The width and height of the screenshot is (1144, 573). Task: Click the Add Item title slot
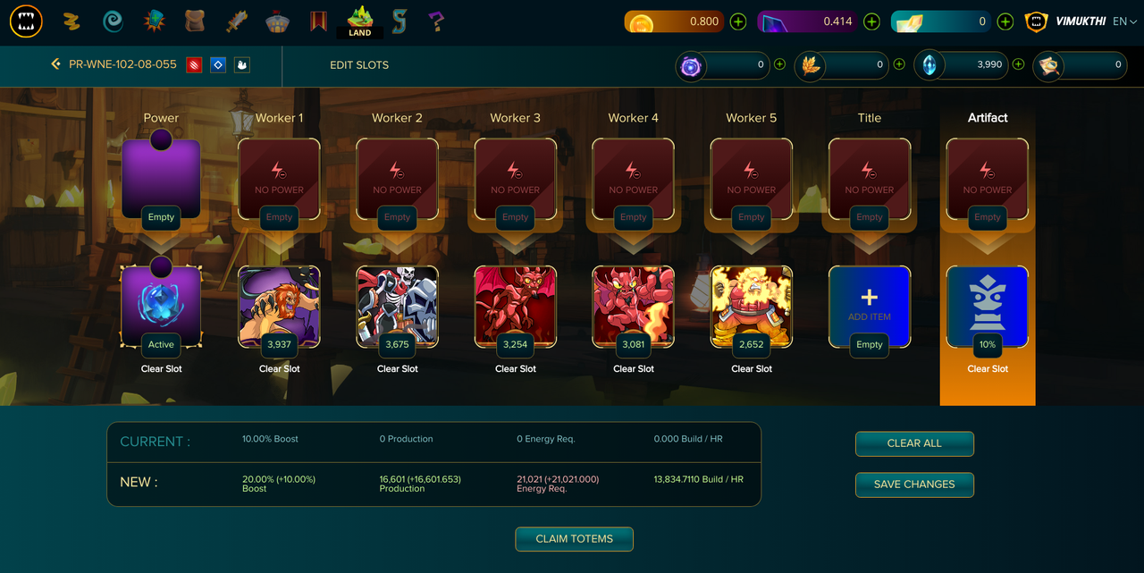coord(870,307)
